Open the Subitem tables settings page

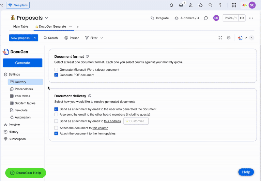click(x=25, y=103)
